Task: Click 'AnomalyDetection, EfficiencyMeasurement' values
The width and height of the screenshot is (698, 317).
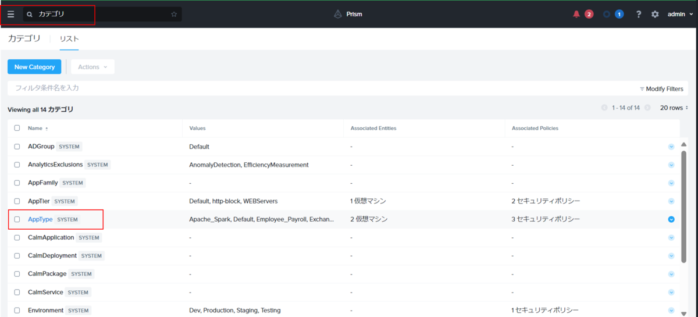Action: (249, 165)
